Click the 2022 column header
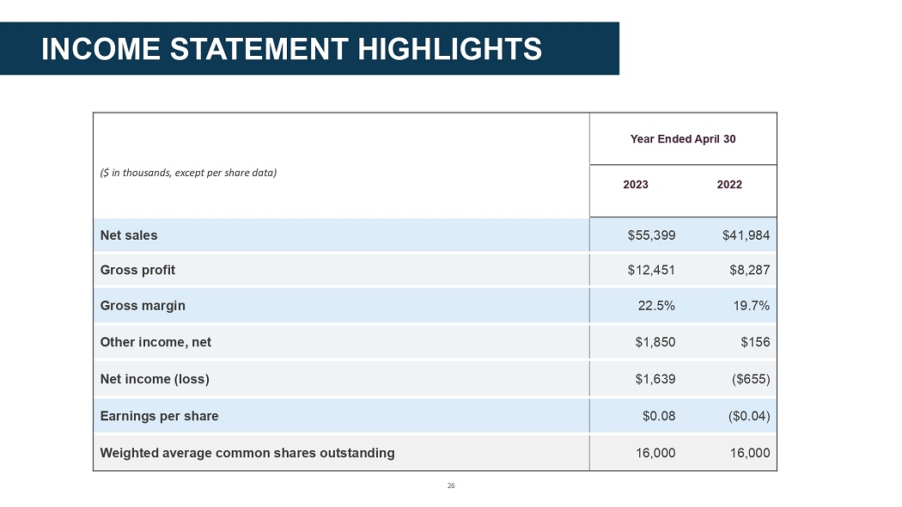The height and width of the screenshot is (507, 902). [729, 185]
